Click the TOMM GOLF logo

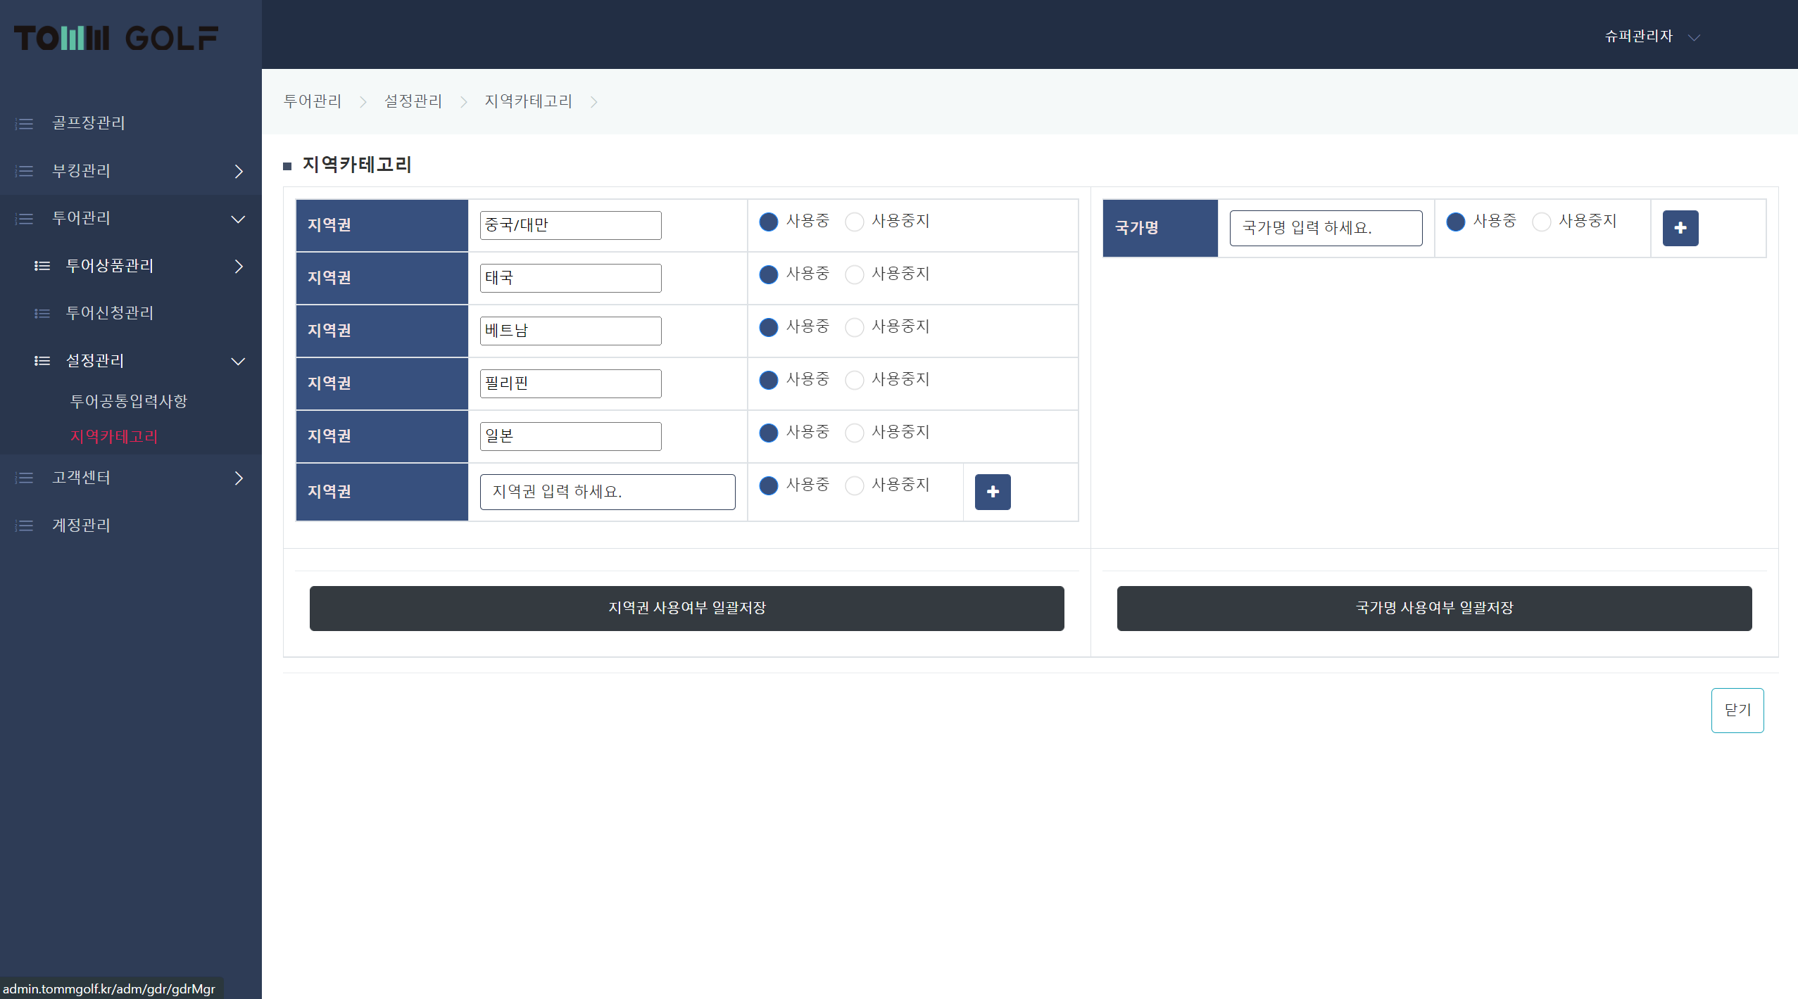pos(116,38)
